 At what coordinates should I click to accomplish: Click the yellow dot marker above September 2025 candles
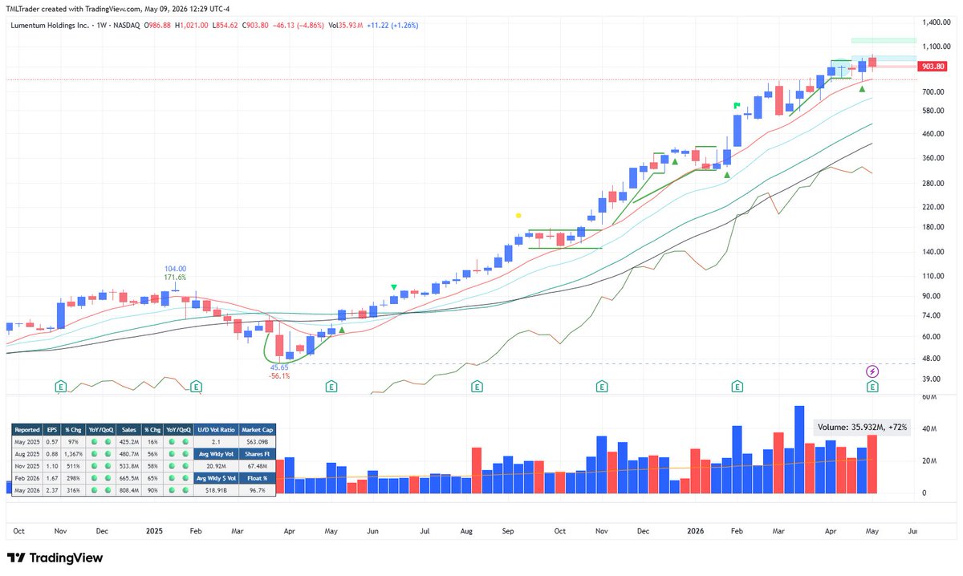coord(518,215)
